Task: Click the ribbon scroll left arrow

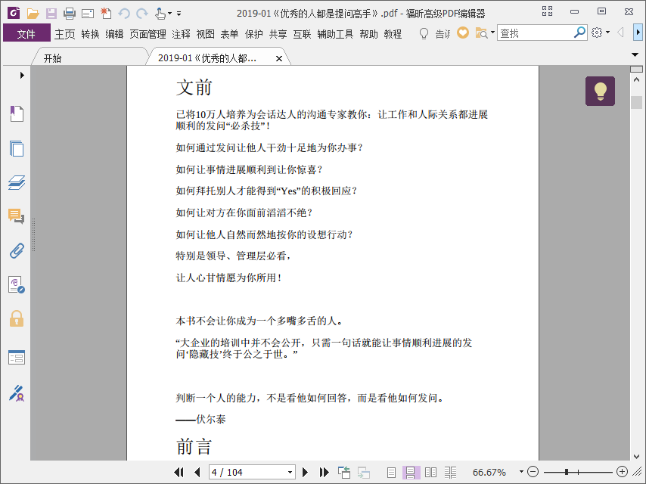Action: (620, 32)
